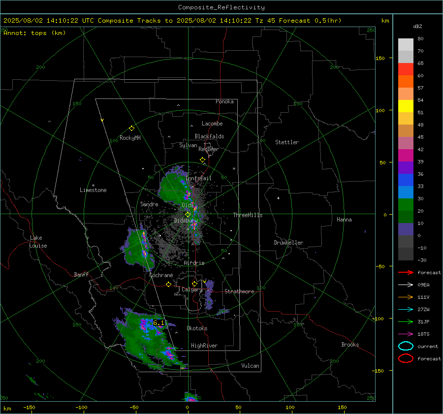
Task: Click the Hanna label
Action: tap(344, 220)
